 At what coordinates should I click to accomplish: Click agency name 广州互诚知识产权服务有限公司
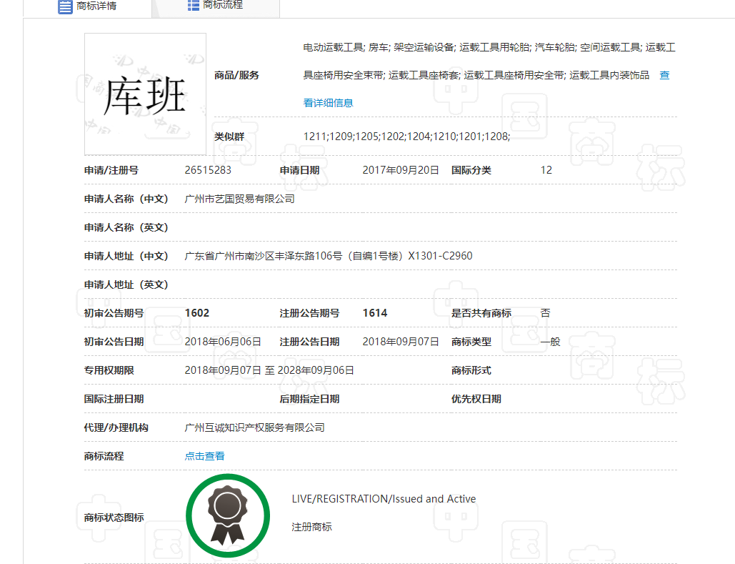[x=254, y=427]
